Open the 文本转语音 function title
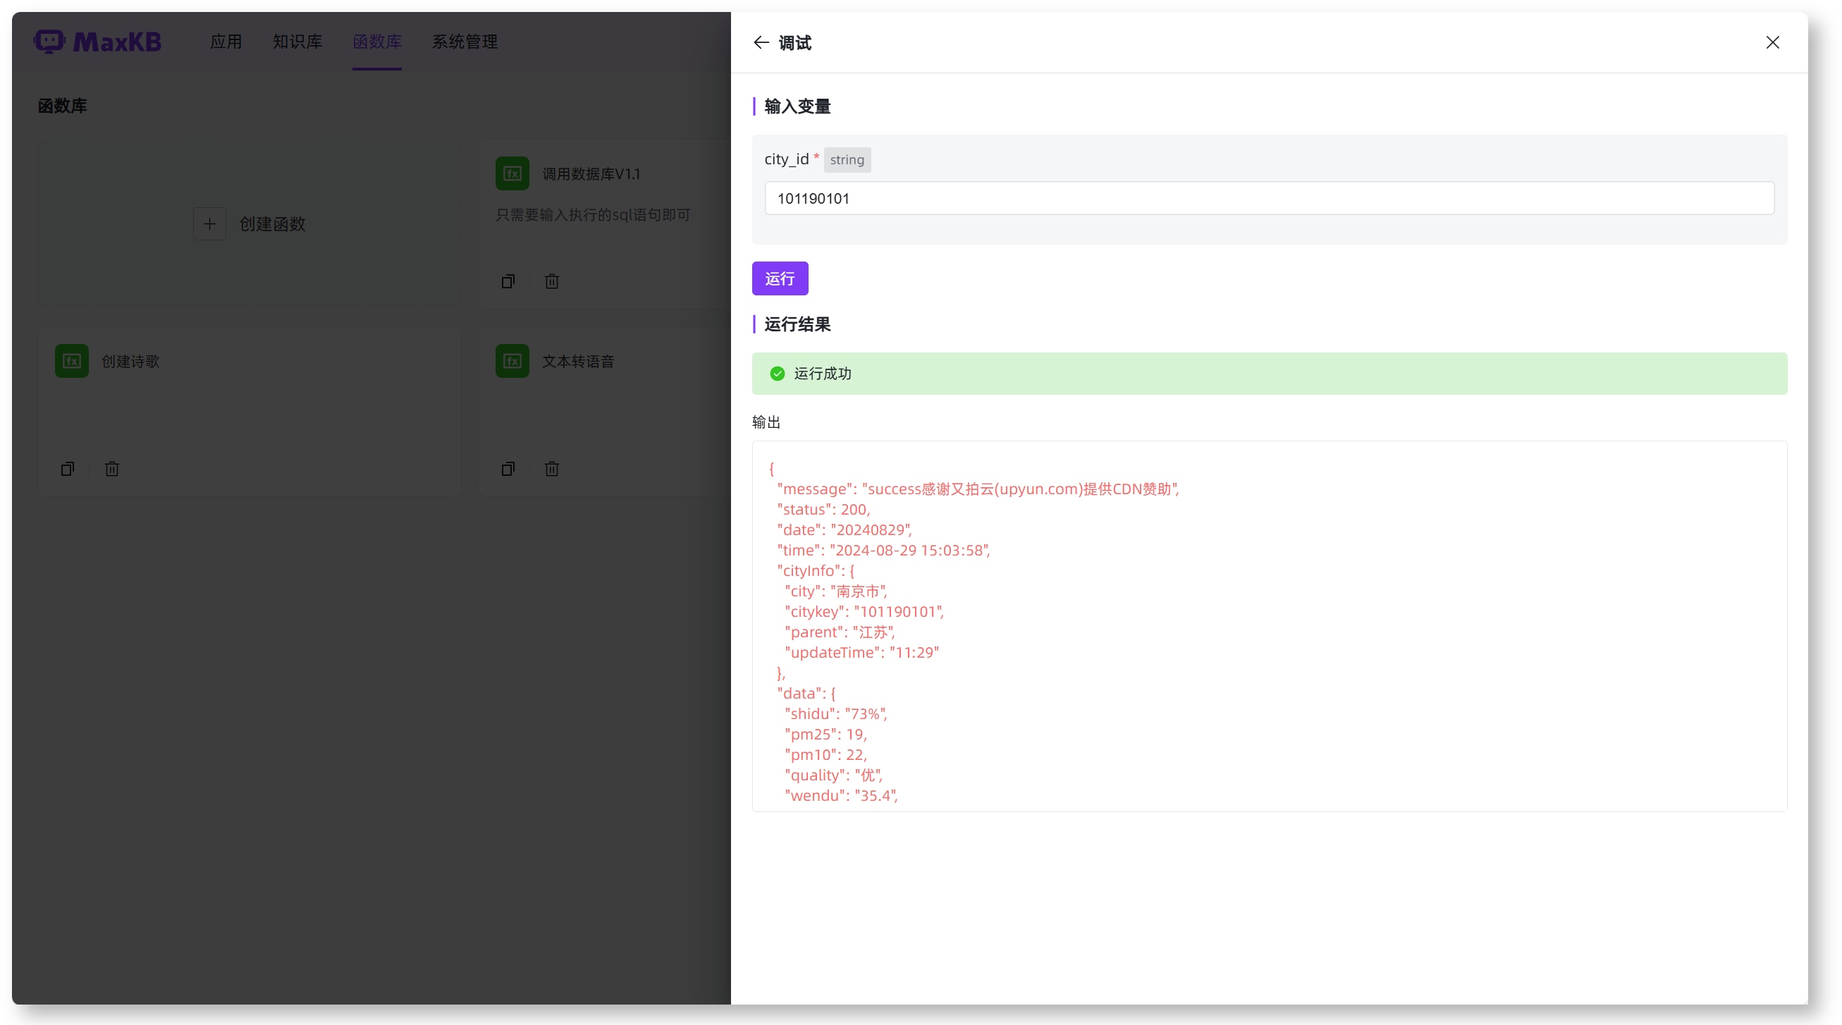This screenshot has width=1842, height=1025. coord(578,361)
